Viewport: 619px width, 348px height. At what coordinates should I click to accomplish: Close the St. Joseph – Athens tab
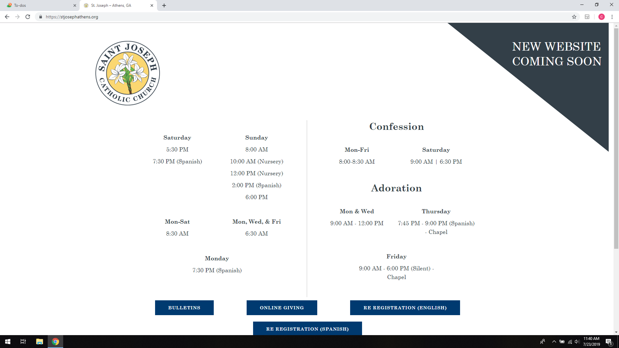(x=152, y=5)
